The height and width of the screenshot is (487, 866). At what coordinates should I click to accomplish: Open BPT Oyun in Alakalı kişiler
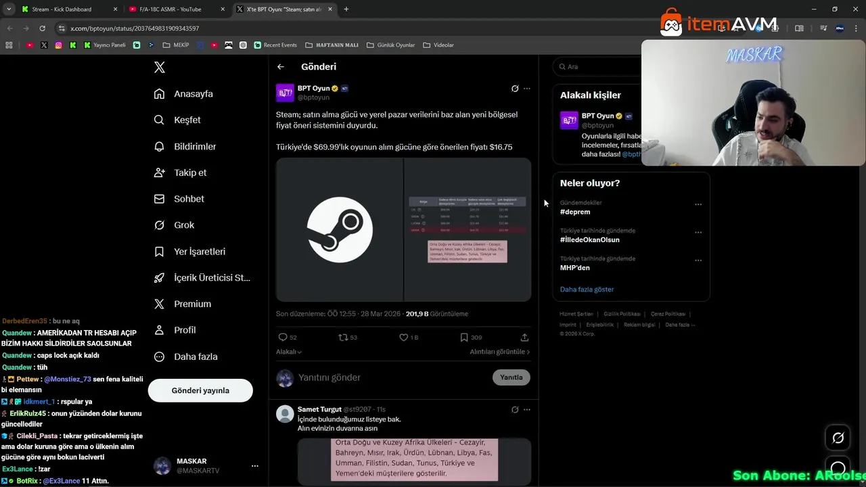(x=597, y=116)
